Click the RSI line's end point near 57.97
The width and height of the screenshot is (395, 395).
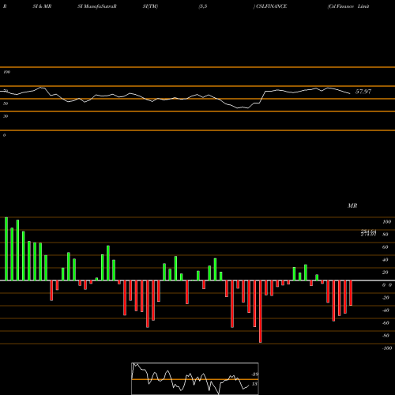(350, 93)
